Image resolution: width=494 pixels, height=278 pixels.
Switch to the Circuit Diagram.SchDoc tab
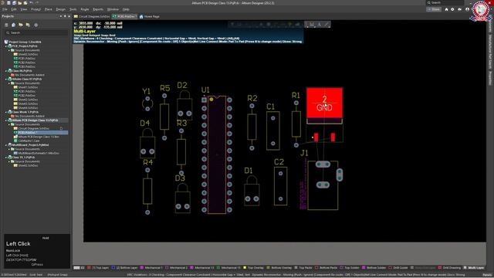click(x=92, y=16)
